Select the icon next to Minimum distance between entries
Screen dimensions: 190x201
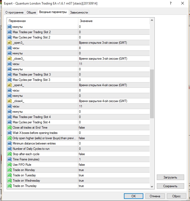click(10, 143)
